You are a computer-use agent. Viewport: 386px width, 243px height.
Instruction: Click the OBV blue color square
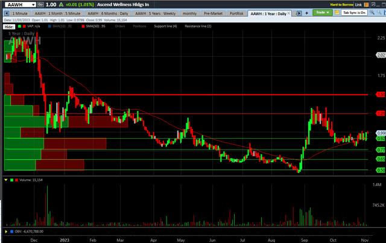coord(11,232)
